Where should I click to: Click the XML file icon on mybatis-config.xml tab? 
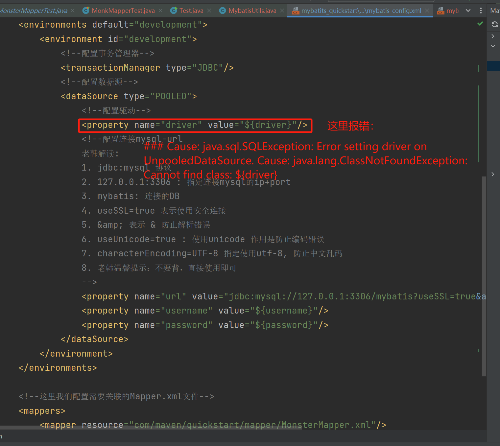(295, 10)
